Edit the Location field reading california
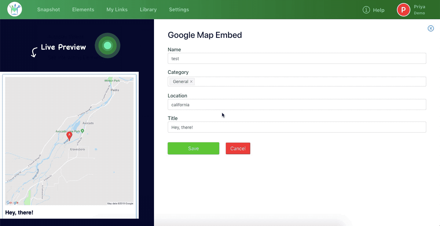 click(x=297, y=104)
